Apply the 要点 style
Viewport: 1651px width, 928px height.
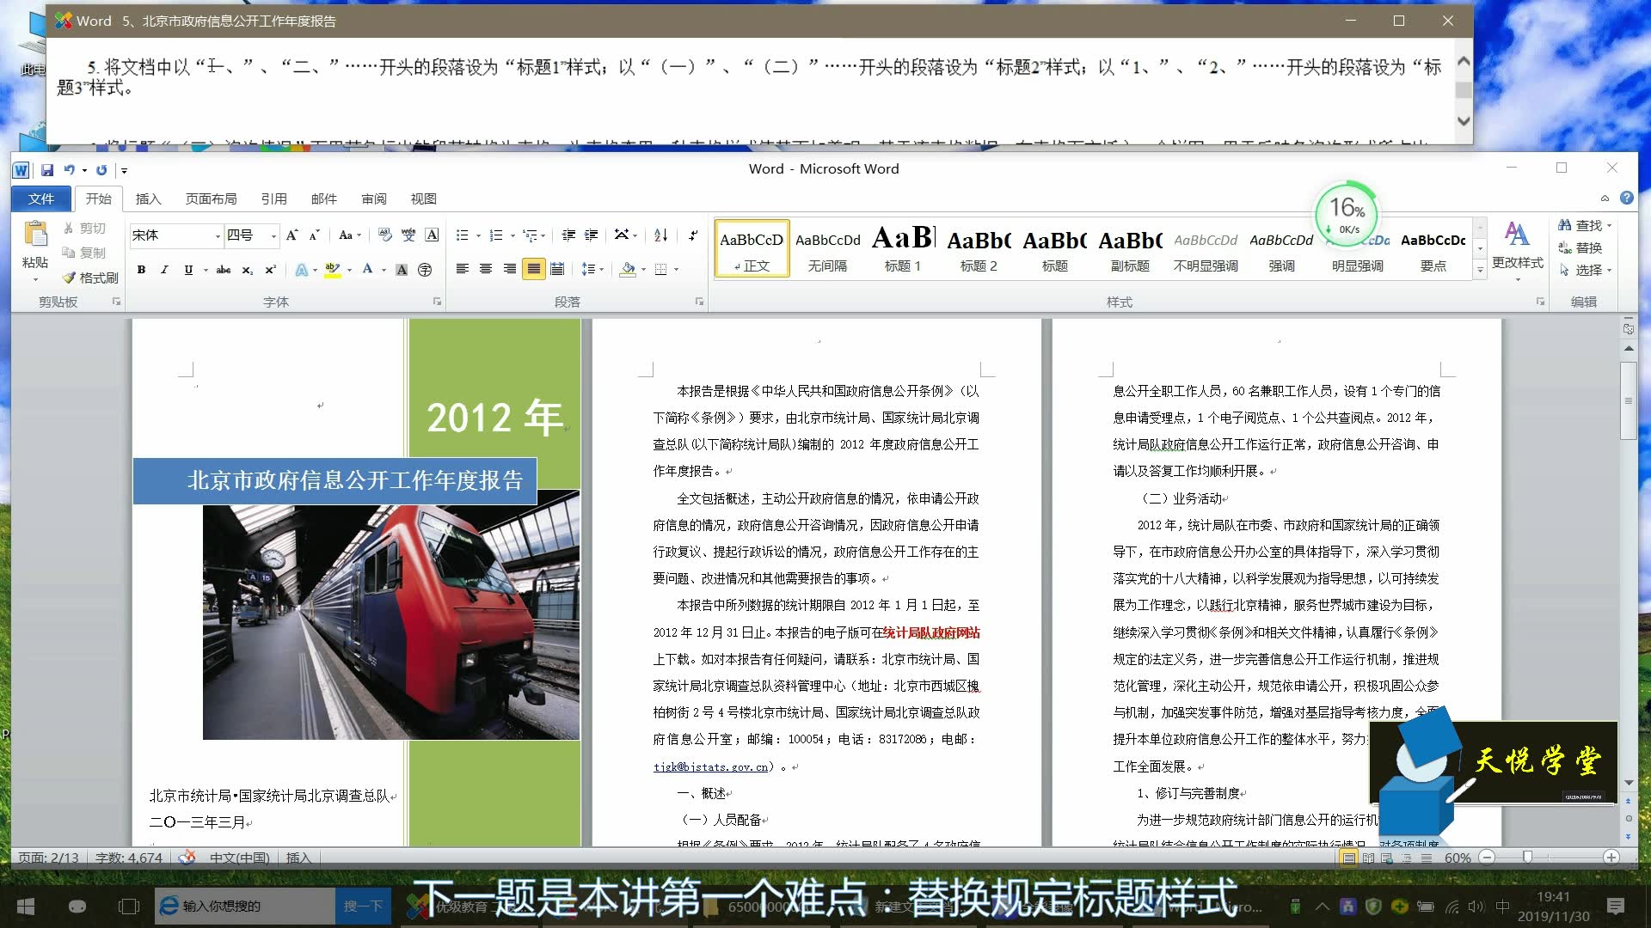1433,247
